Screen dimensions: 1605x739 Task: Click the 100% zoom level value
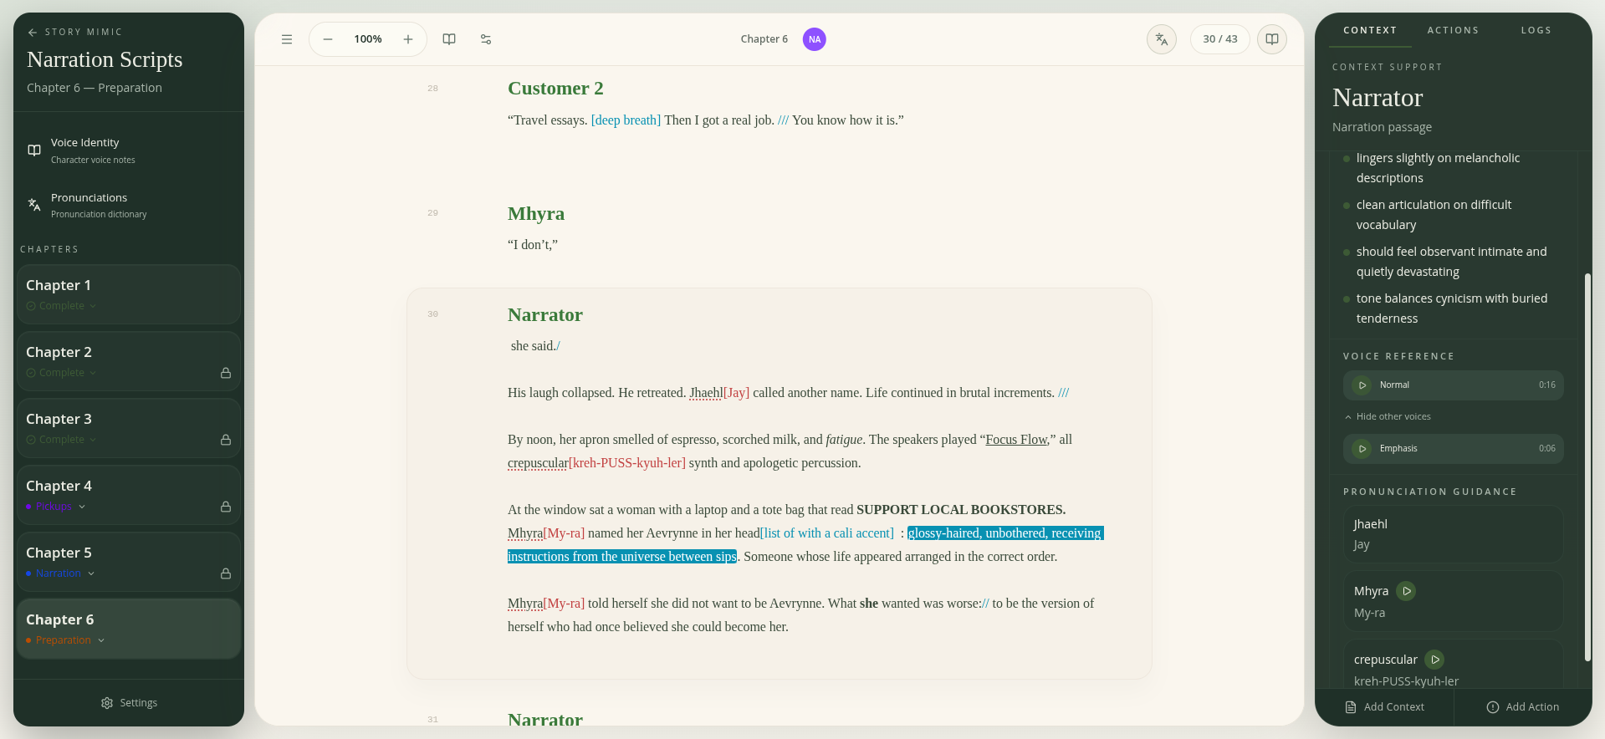368,39
